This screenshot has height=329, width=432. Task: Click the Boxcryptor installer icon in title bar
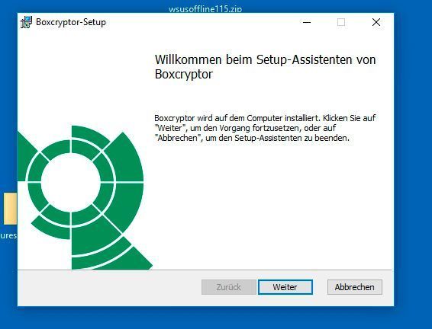(x=26, y=22)
